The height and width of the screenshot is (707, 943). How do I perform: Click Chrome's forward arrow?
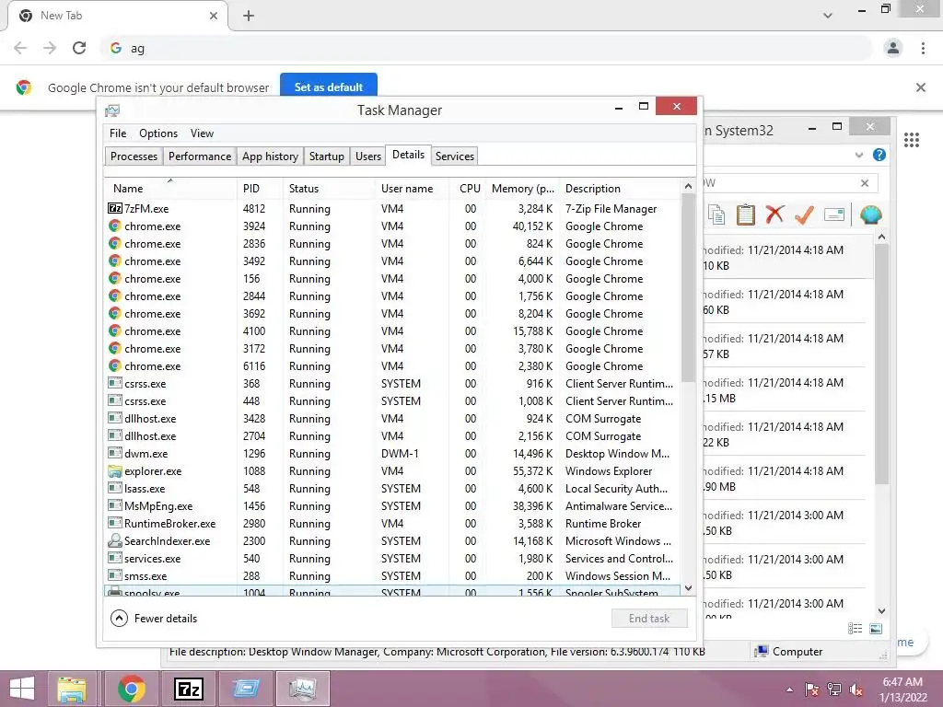(50, 48)
